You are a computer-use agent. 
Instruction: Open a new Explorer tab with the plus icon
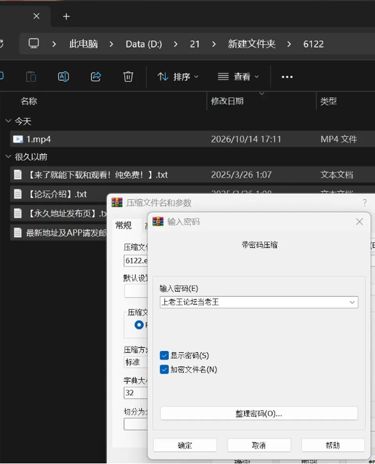click(x=66, y=16)
